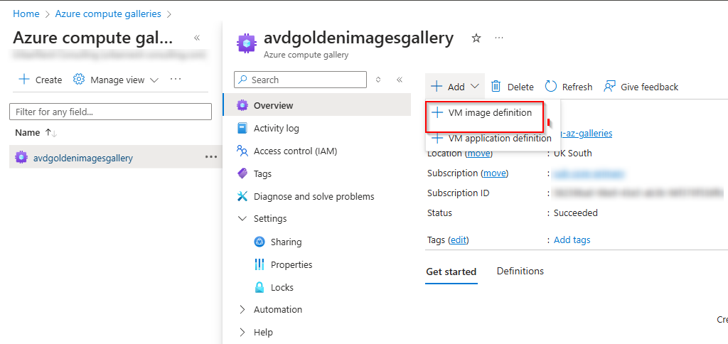Click the Refresh icon in the toolbar
Viewport: 728px width, 344px height.
pyautogui.click(x=551, y=87)
